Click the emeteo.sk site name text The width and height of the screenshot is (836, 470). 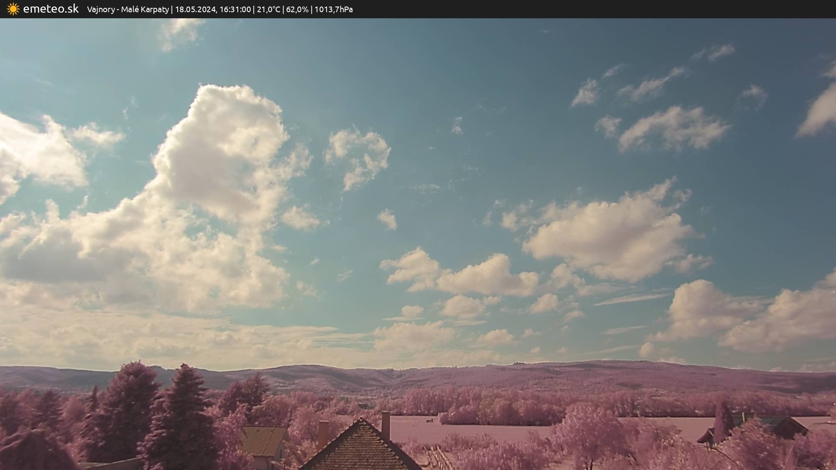click(51, 9)
